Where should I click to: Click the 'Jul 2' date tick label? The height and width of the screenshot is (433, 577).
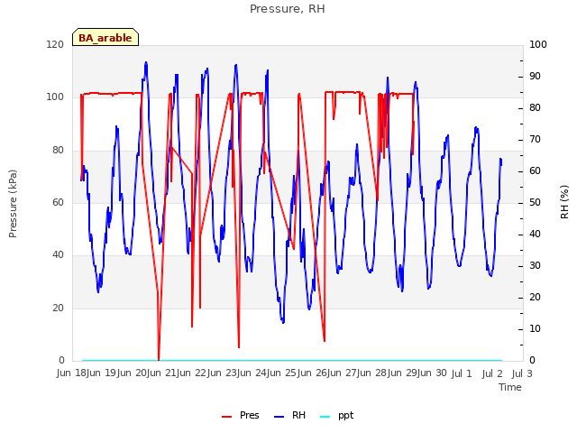(x=492, y=373)
